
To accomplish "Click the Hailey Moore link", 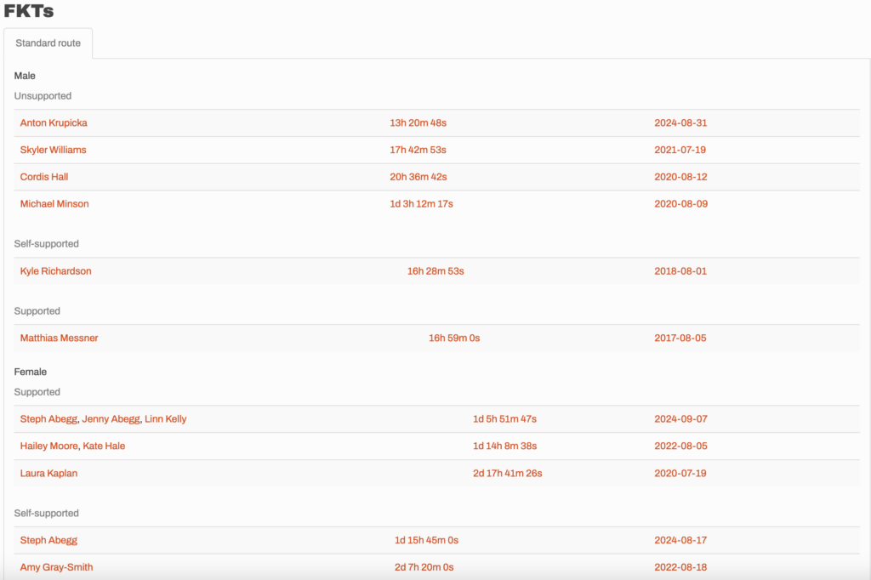I will (49, 446).
